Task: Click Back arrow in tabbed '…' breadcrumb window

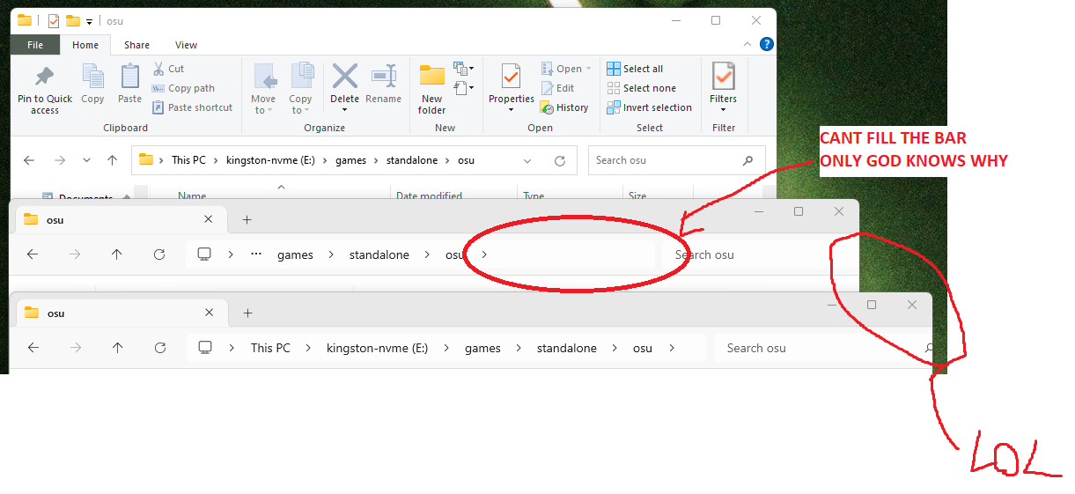Action: [33, 254]
